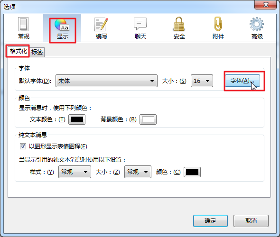
Task: Expand the 样式 常规 dropdown
Action: point(75,172)
